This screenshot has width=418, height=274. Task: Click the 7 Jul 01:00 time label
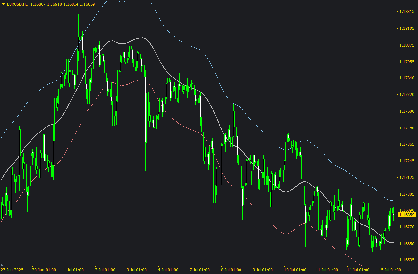point(199,270)
